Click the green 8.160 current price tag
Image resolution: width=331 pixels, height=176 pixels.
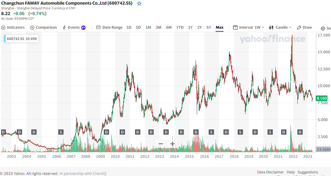click(x=321, y=98)
